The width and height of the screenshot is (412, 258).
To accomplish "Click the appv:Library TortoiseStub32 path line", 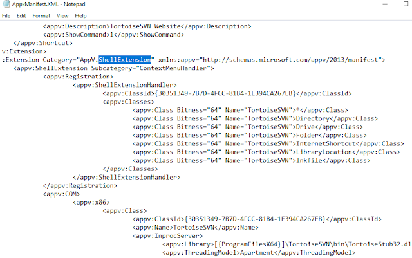I will pos(287,244).
